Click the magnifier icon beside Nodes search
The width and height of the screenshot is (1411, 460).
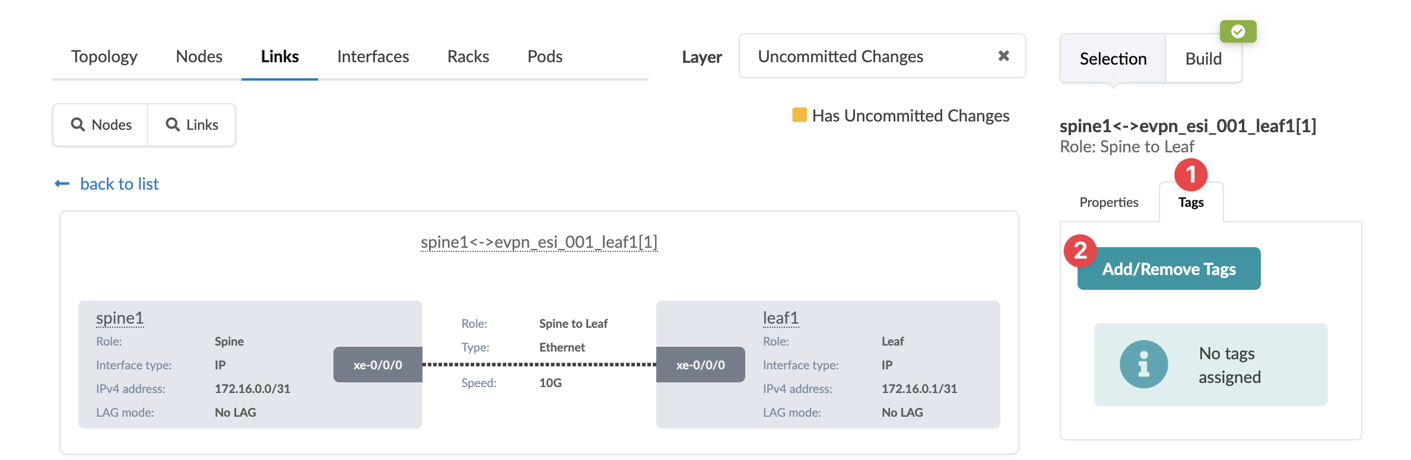[x=78, y=124]
